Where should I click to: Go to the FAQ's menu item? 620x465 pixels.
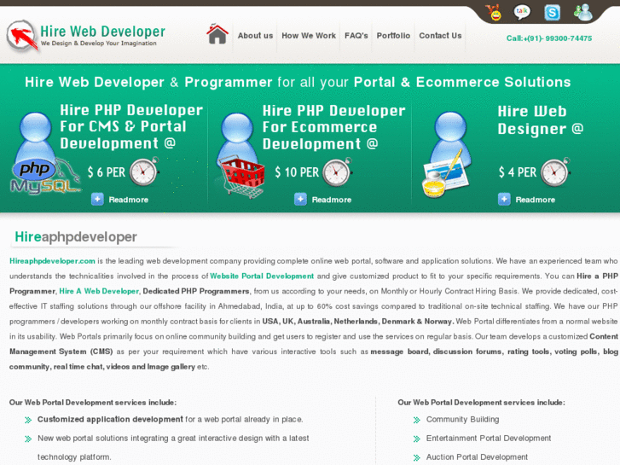click(x=356, y=36)
